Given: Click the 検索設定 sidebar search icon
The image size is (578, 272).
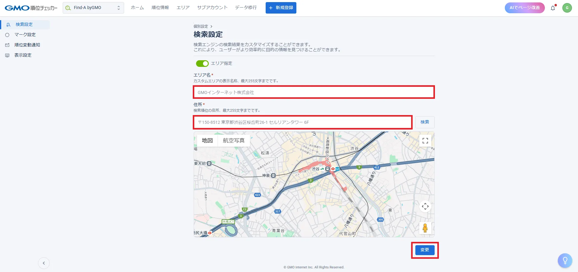Looking at the screenshot, I should pyautogui.click(x=8, y=25).
